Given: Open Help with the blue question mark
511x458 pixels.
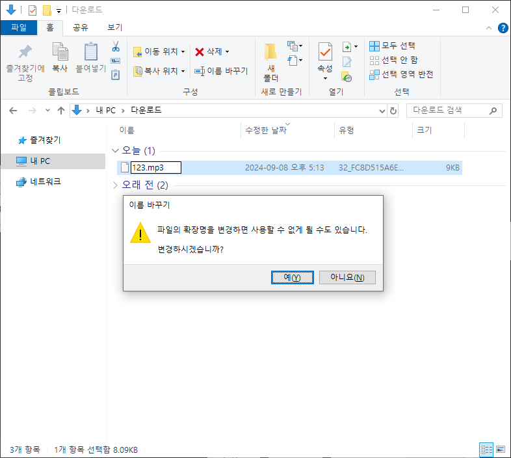Looking at the screenshot, I should 503,28.
